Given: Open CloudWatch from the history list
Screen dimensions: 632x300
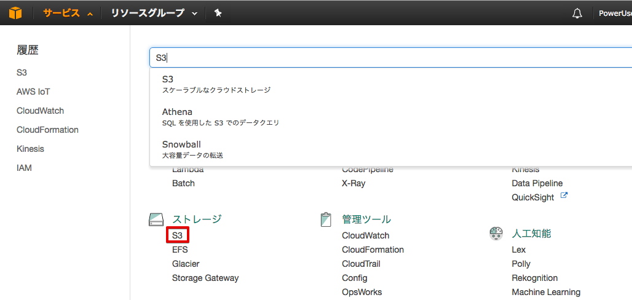Looking at the screenshot, I should pyautogui.click(x=41, y=111).
